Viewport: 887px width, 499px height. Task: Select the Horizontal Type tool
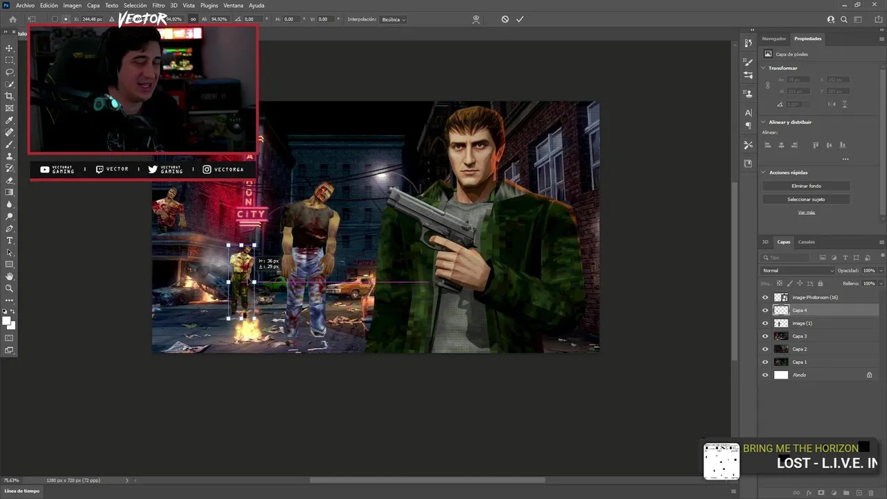point(10,240)
